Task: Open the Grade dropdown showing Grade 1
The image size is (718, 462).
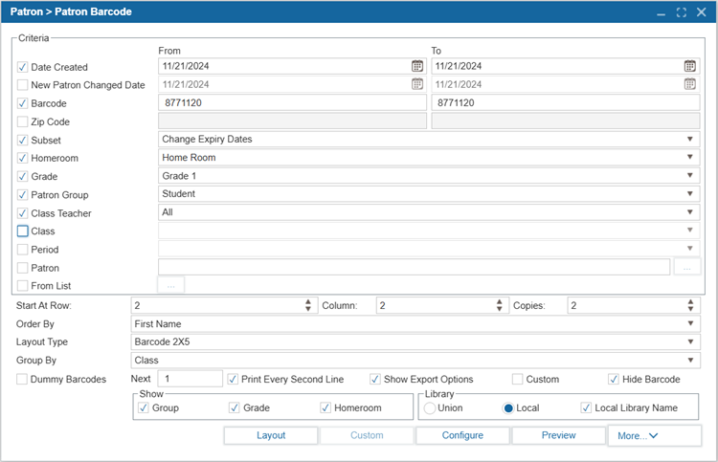Action: pyautogui.click(x=429, y=176)
